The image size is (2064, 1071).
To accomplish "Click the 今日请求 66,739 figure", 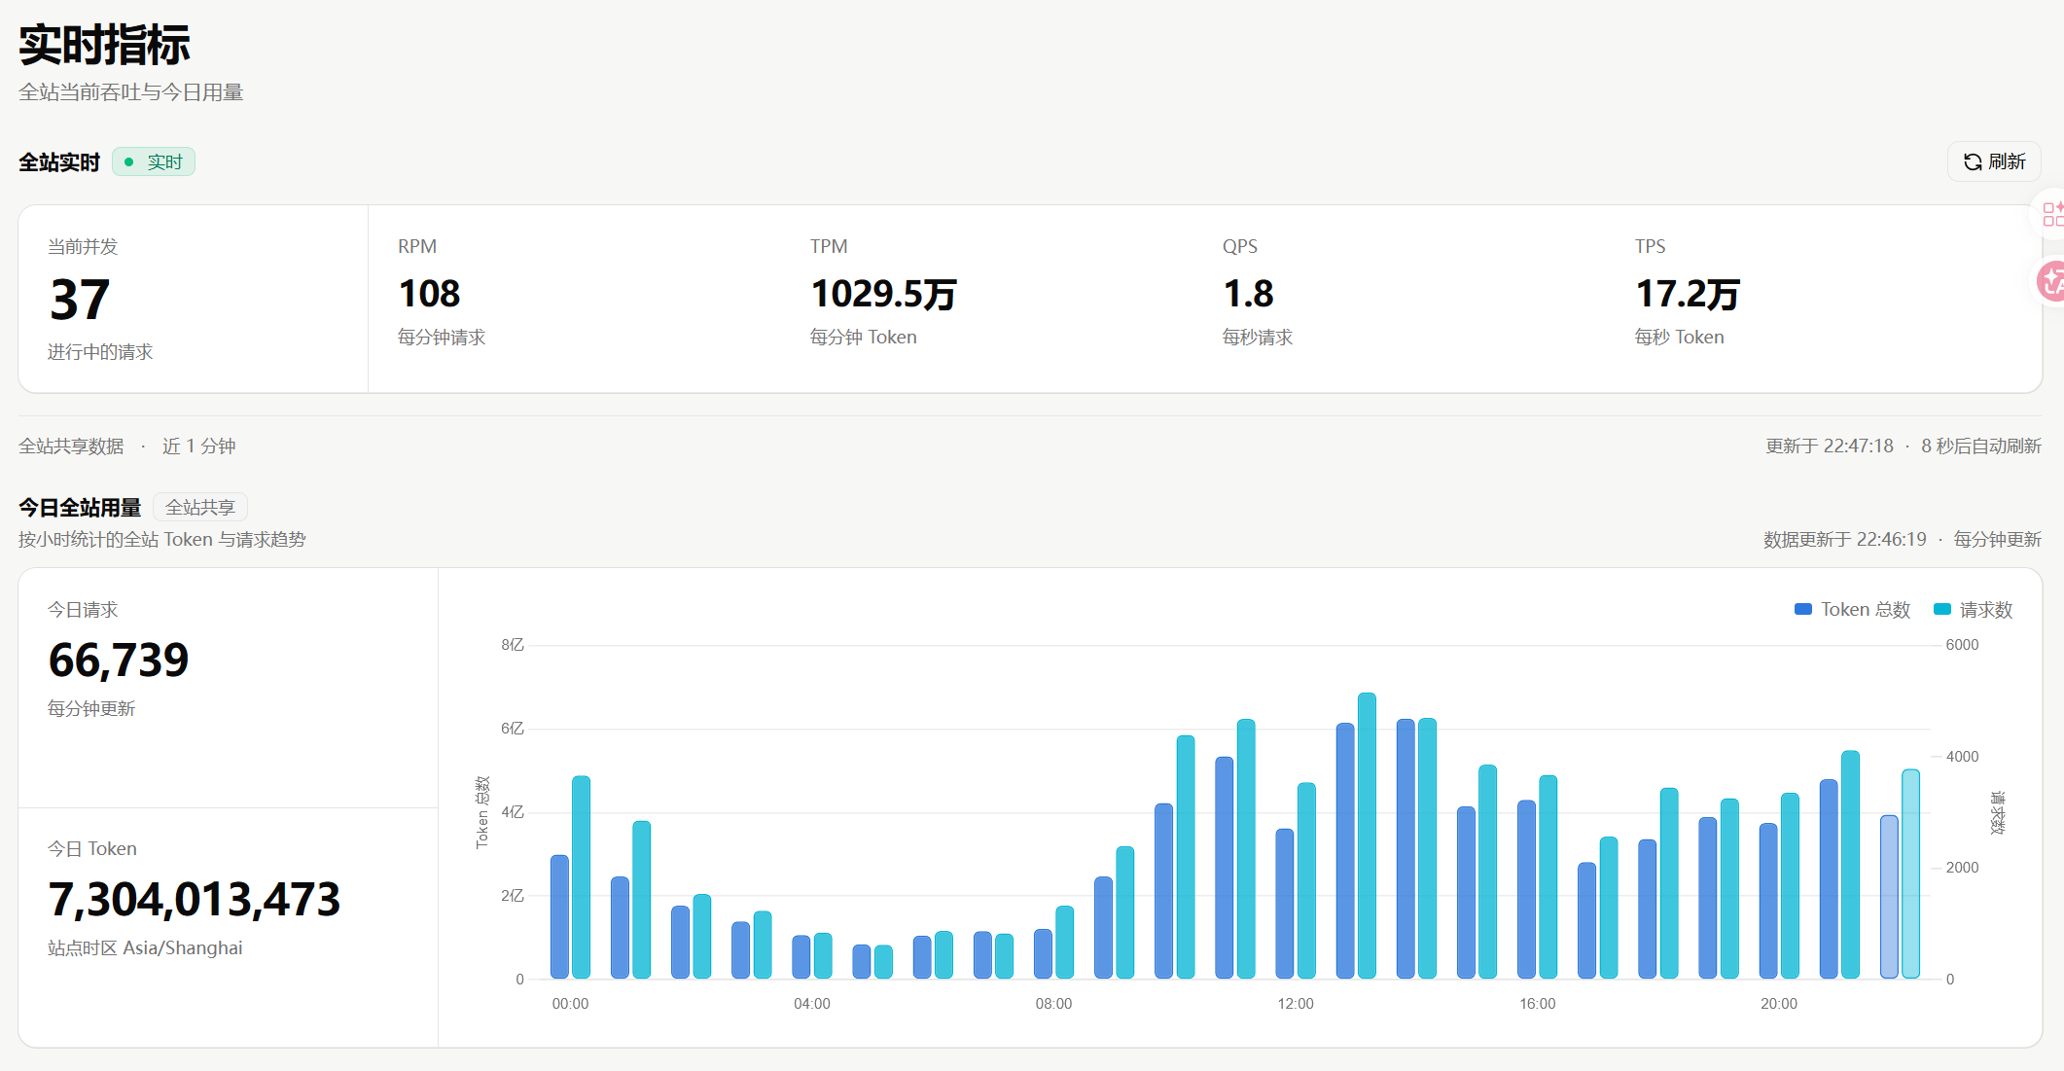I will pos(119,660).
